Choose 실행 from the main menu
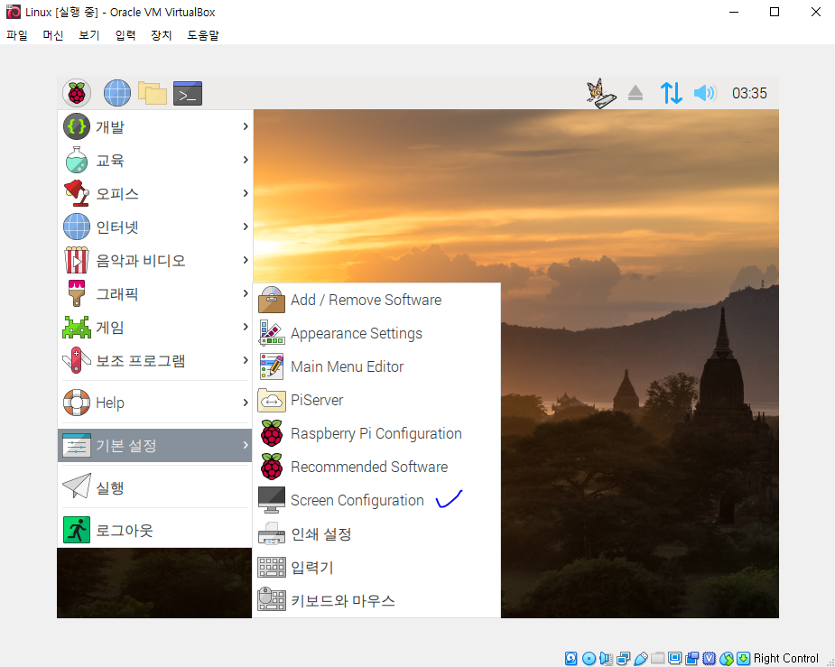This screenshot has height=667, width=835. (x=154, y=487)
